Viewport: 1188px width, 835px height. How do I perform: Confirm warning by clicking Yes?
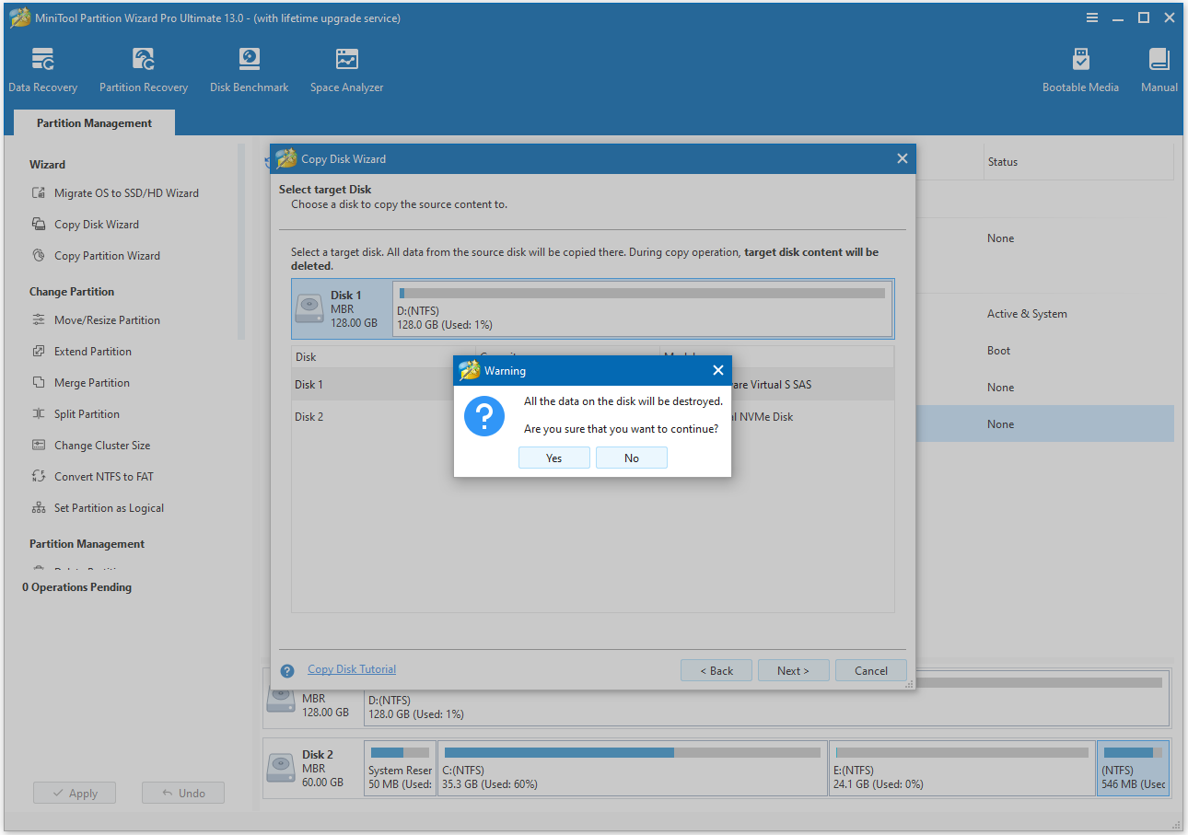pos(553,458)
